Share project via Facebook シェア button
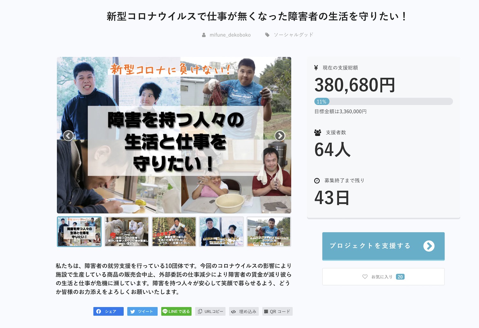This screenshot has width=479, height=328. (x=108, y=311)
